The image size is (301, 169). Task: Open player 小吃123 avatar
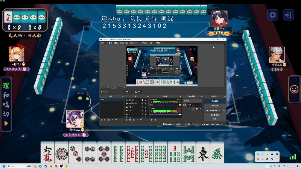click(x=277, y=55)
